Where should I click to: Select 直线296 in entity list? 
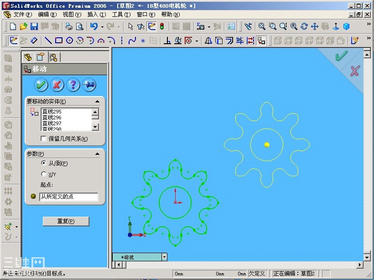click(x=52, y=117)
